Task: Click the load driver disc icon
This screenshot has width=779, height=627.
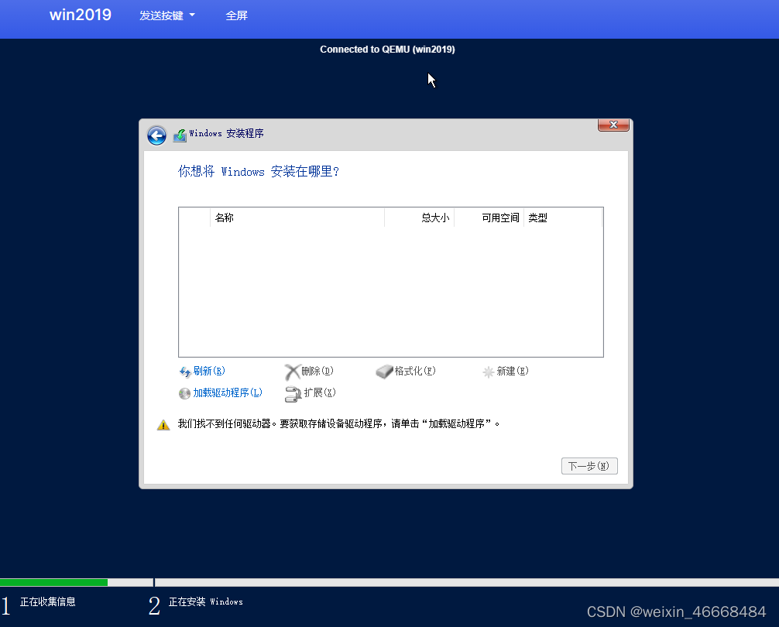Action: 184,394
